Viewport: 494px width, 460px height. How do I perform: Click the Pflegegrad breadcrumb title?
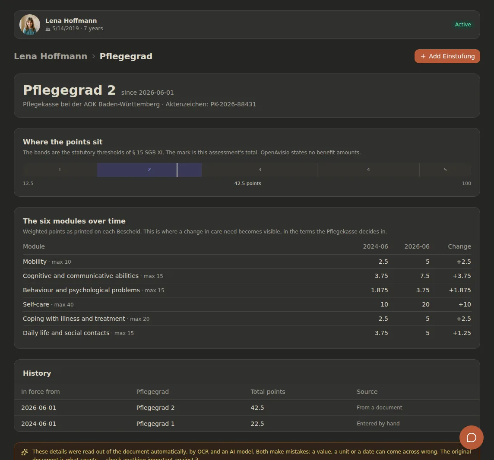126,56
